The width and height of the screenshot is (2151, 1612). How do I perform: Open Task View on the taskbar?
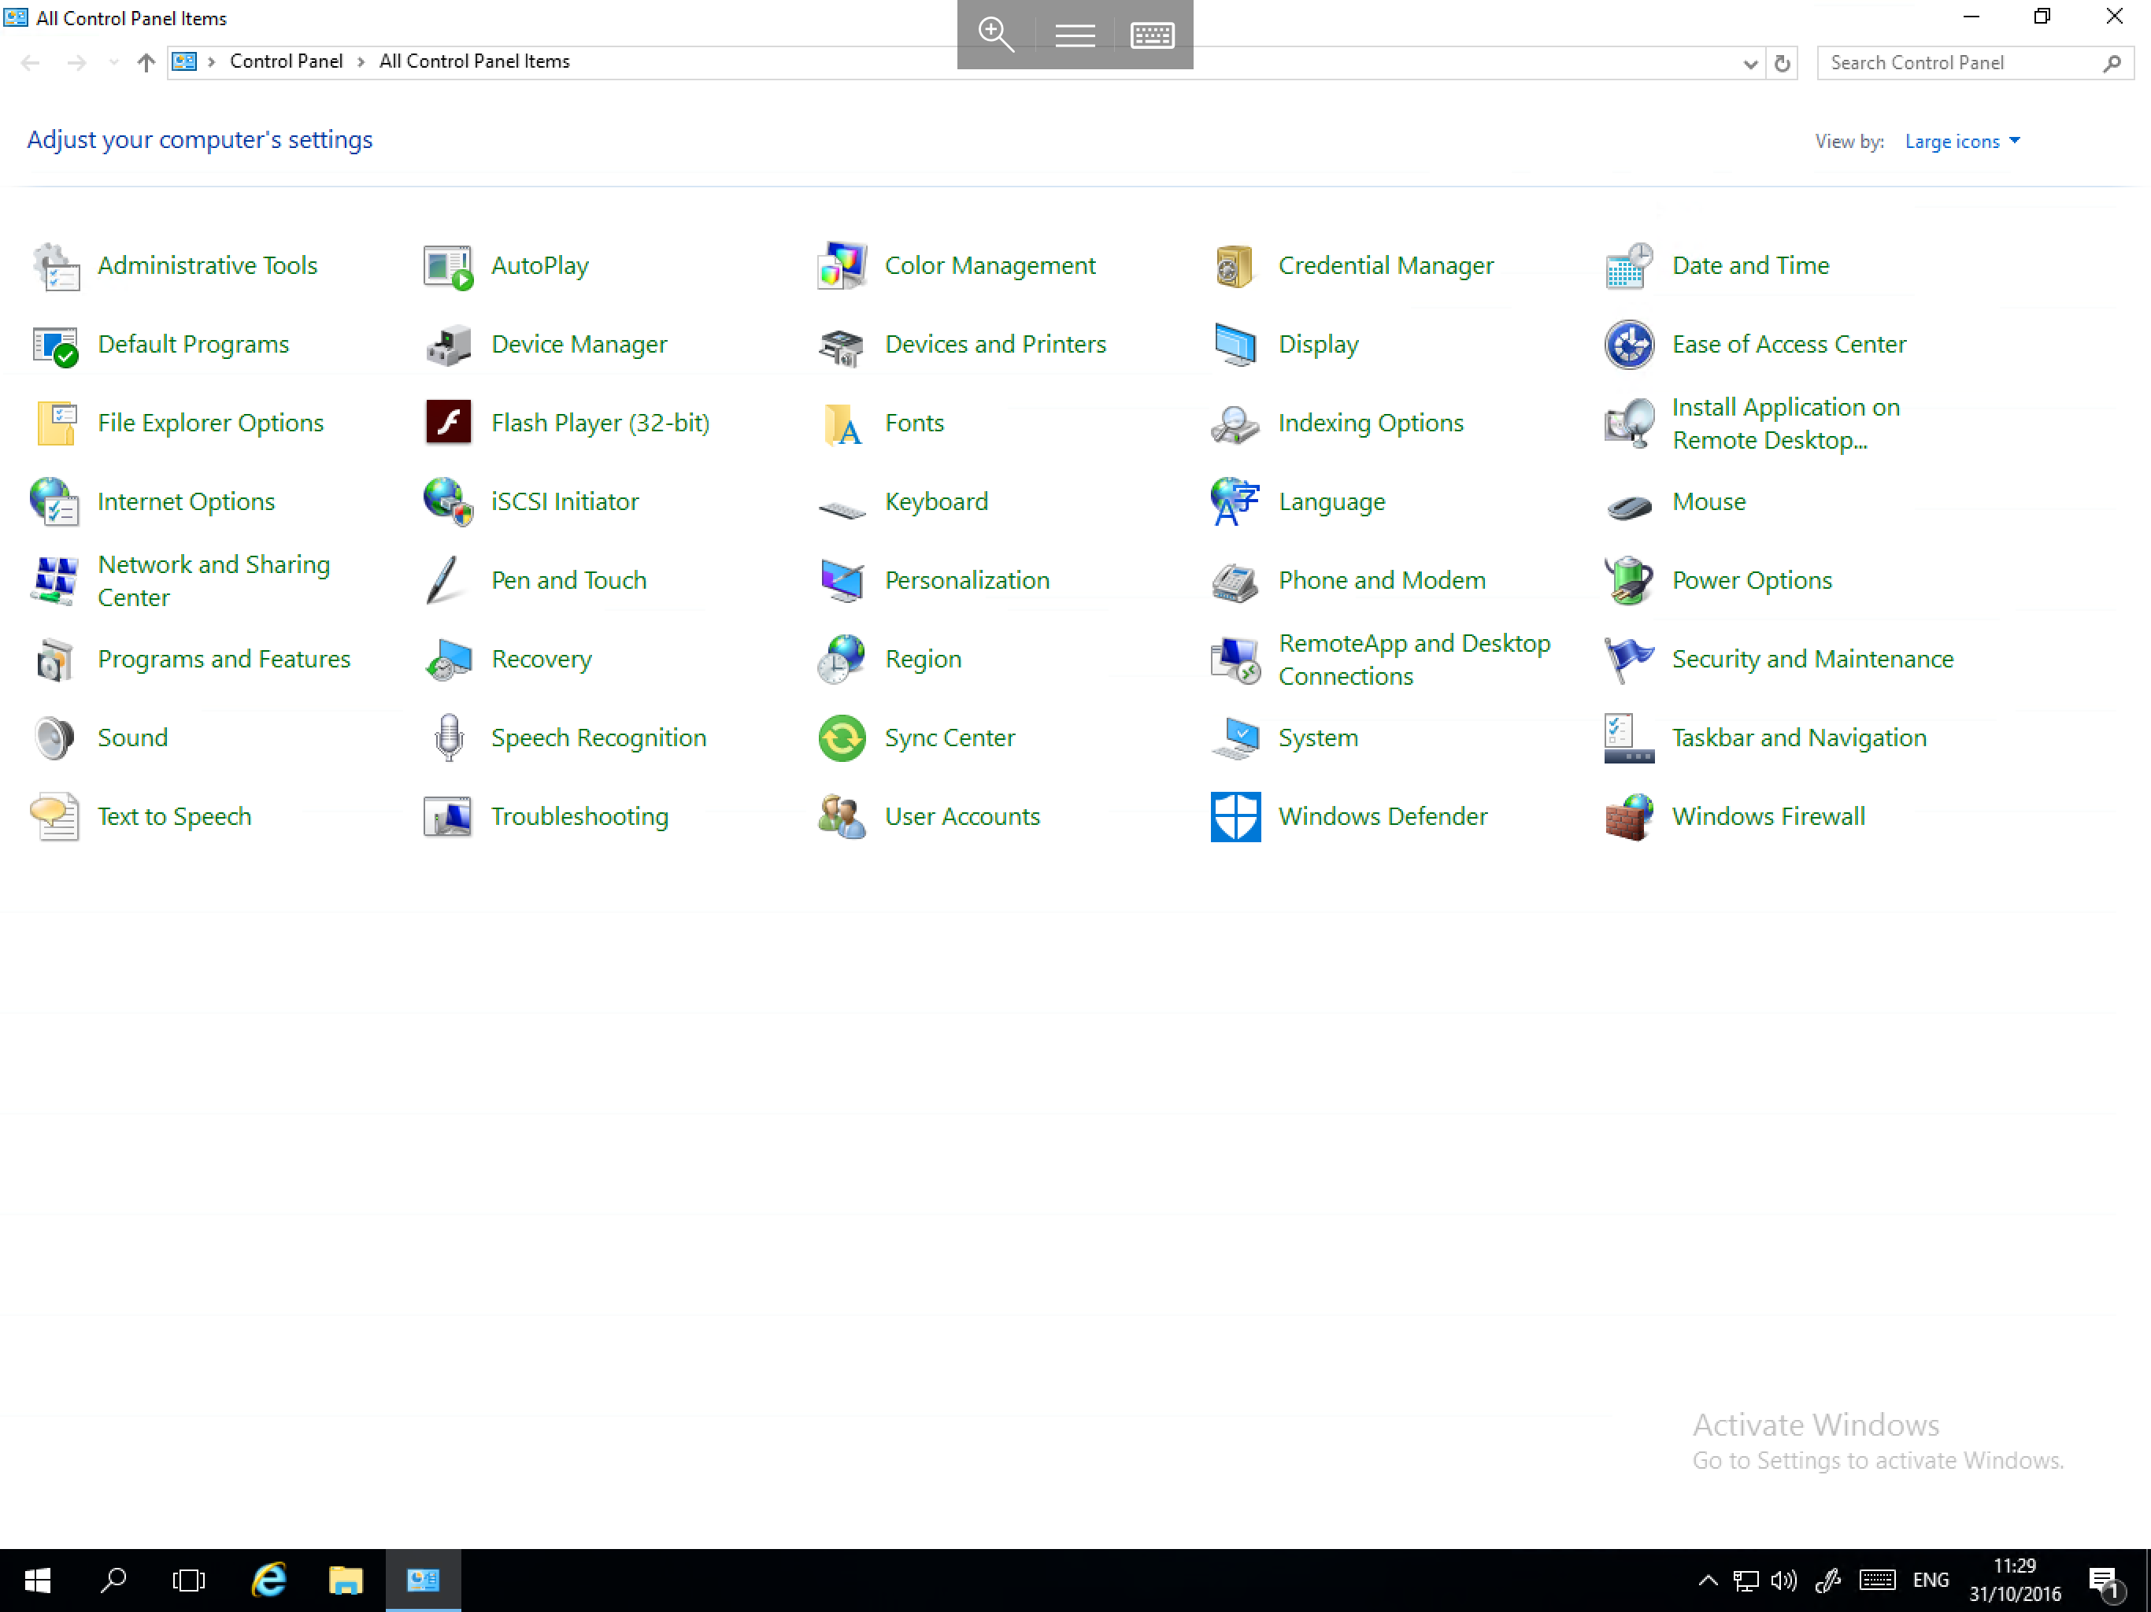click(x=189, y=1581)
